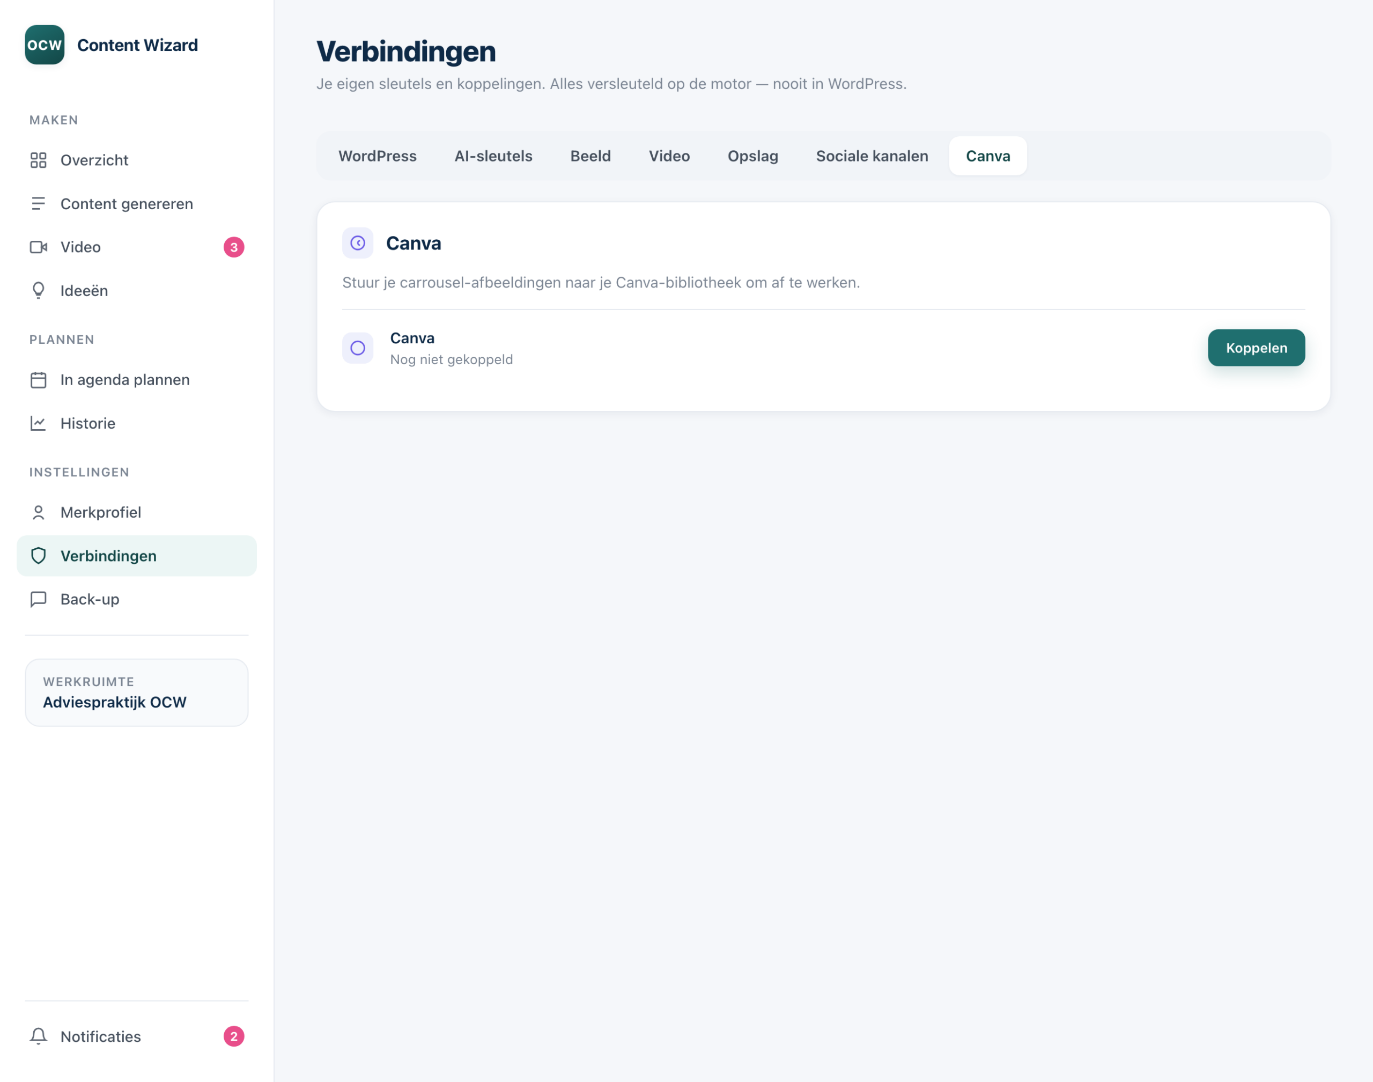Click the Content genereren lines icon
The height and width of the screenshot is (1082, 1373).
39,203
